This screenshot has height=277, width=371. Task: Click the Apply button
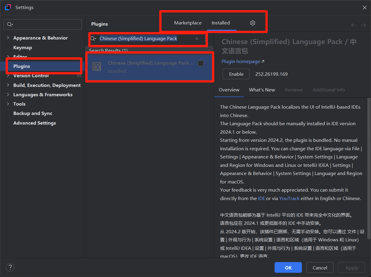[352, 268]
